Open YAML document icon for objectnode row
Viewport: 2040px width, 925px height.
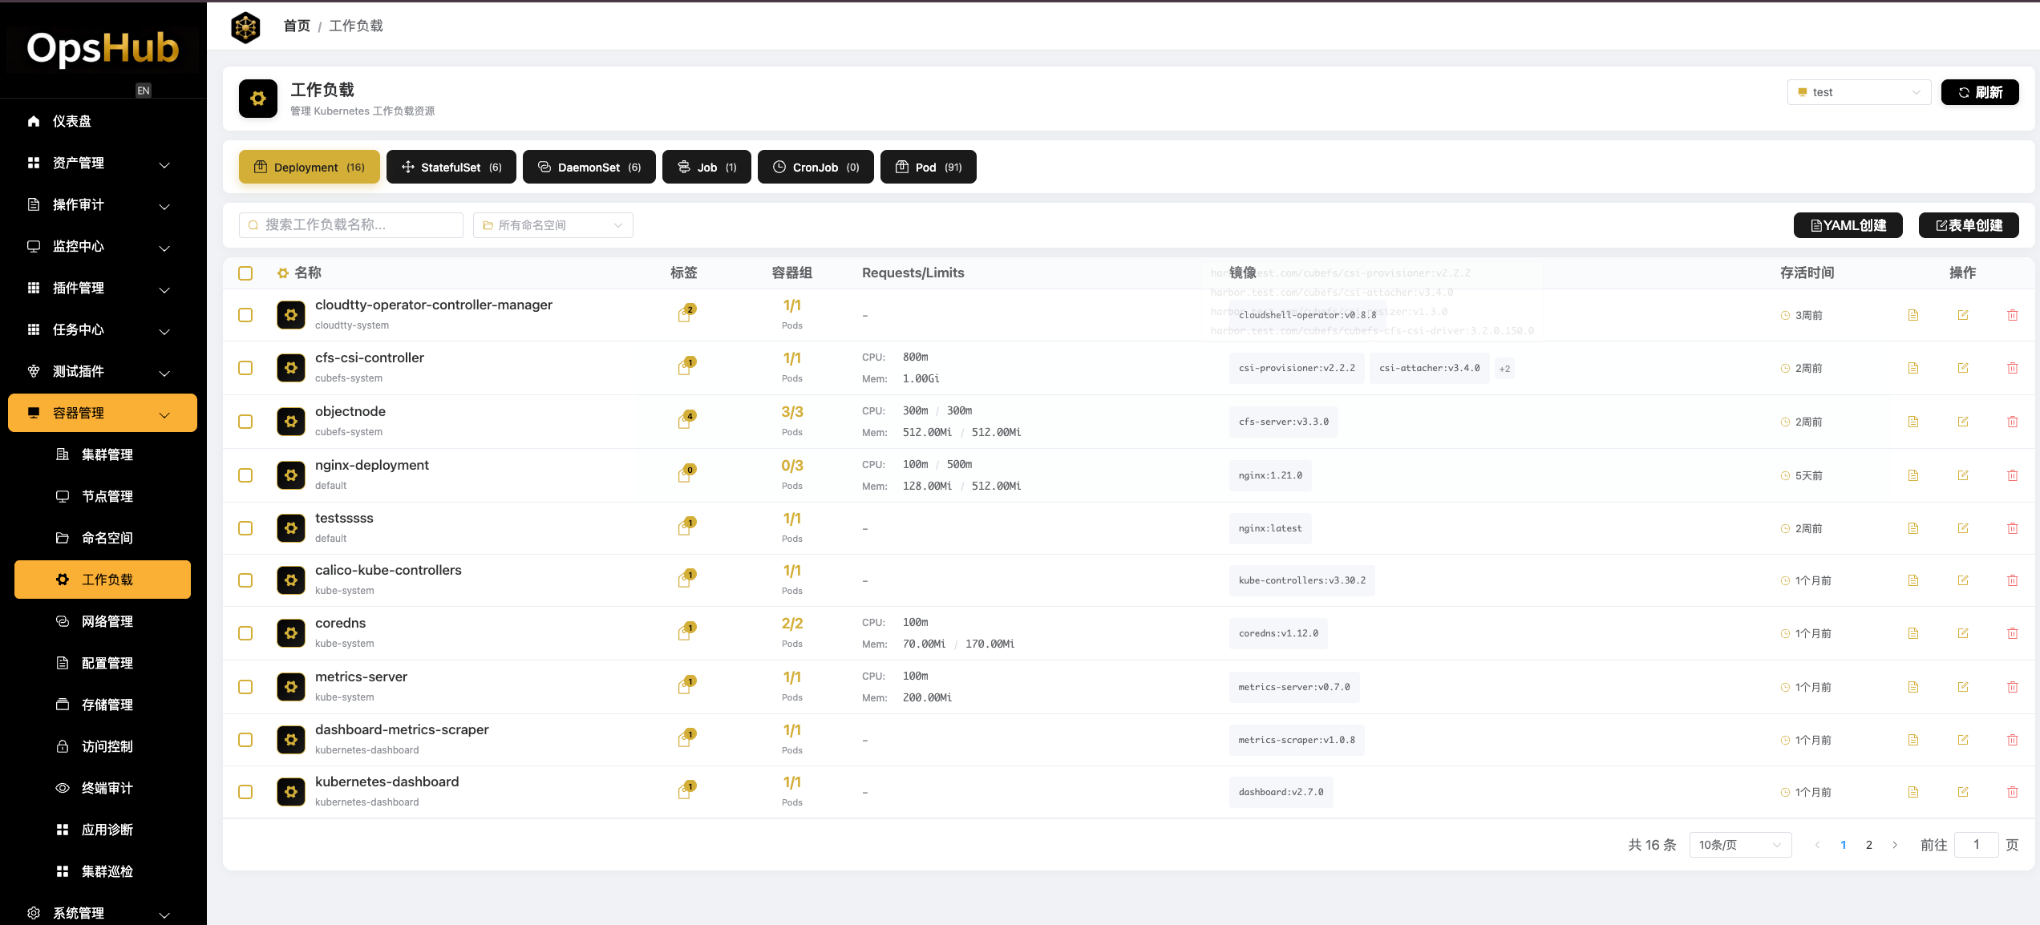click(x=1912, y=422)
